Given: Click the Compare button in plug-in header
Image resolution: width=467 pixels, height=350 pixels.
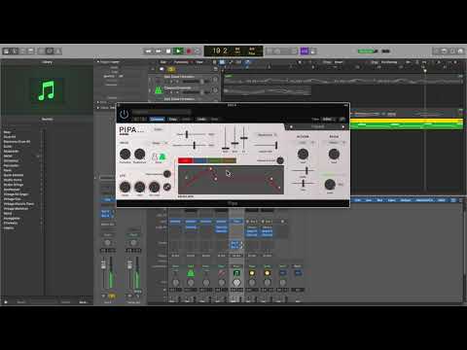Looking at the screenshot, I should (158, 119).
